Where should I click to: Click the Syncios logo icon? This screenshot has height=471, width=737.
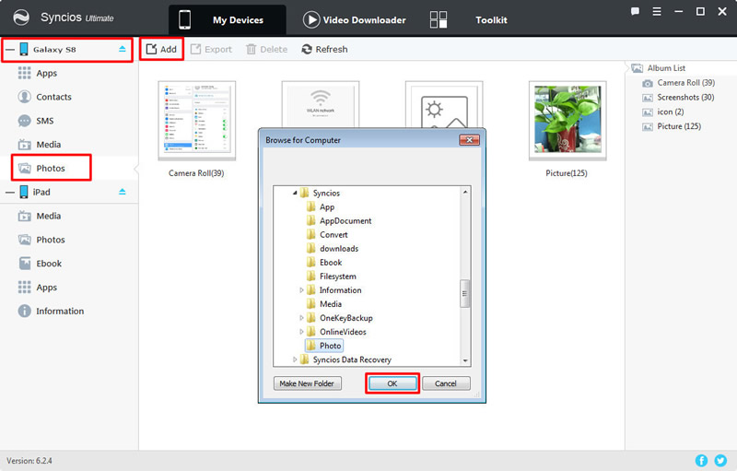(20, 18)
